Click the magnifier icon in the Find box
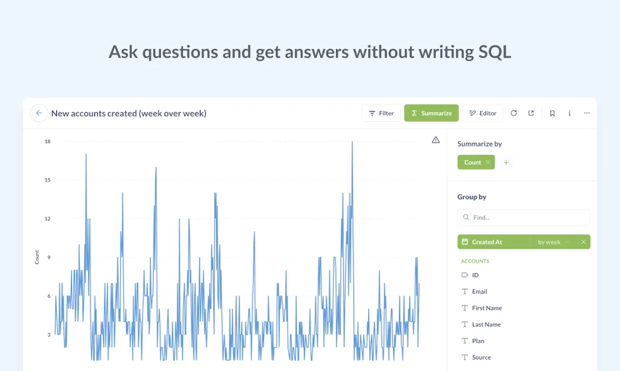The image size is (620, 371). (466, 217)
